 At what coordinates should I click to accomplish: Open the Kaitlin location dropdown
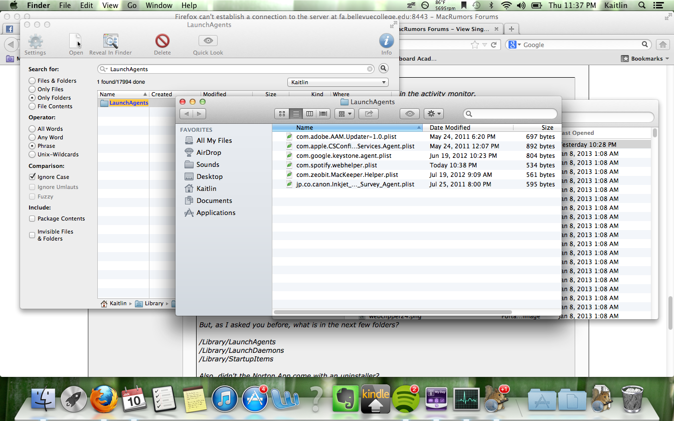pos(339,82)
